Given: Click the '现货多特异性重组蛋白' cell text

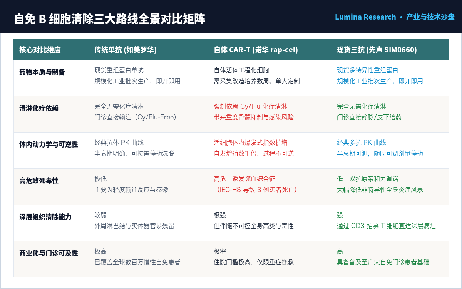Looking at the screenshot, I should pyautogui.click(x=368, y=70).
